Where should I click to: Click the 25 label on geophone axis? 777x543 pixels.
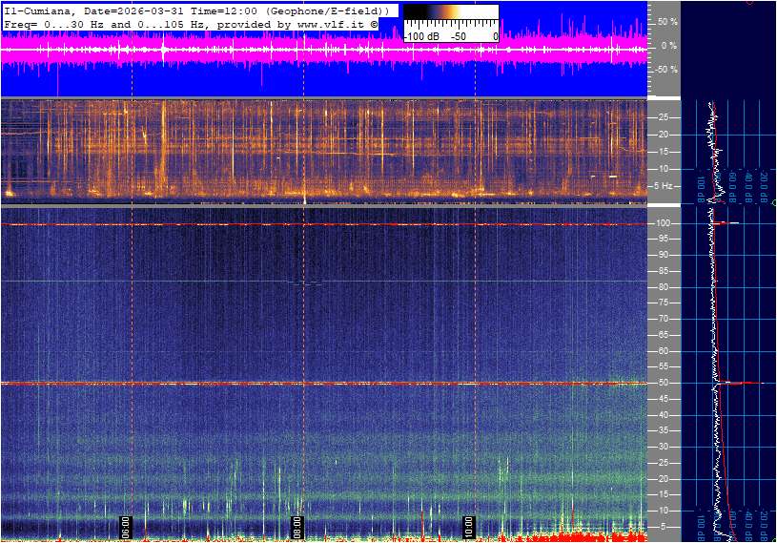tap(664, 117)
